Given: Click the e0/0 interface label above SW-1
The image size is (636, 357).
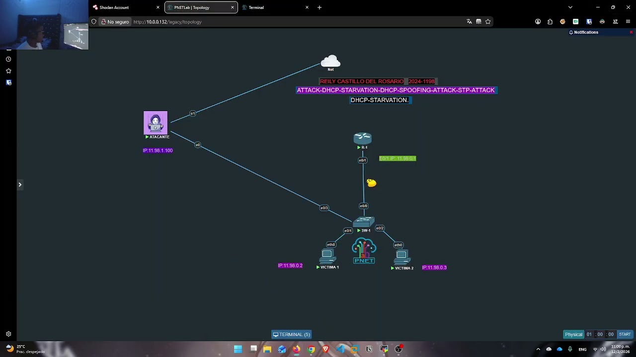Looking at the screenshot, I should pyautogui.click(x=364, y=206).
